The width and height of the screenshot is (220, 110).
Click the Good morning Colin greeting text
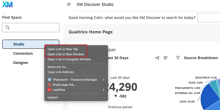coord(132,18)
